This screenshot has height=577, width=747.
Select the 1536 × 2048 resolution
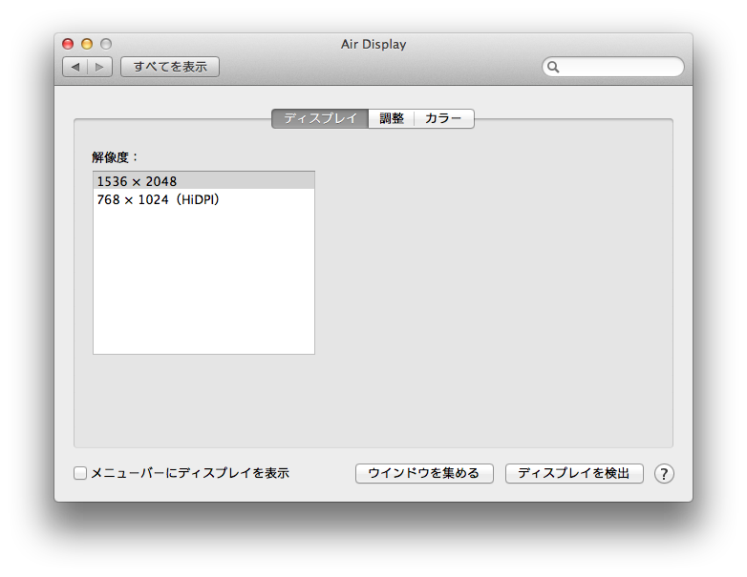point(203,181)
